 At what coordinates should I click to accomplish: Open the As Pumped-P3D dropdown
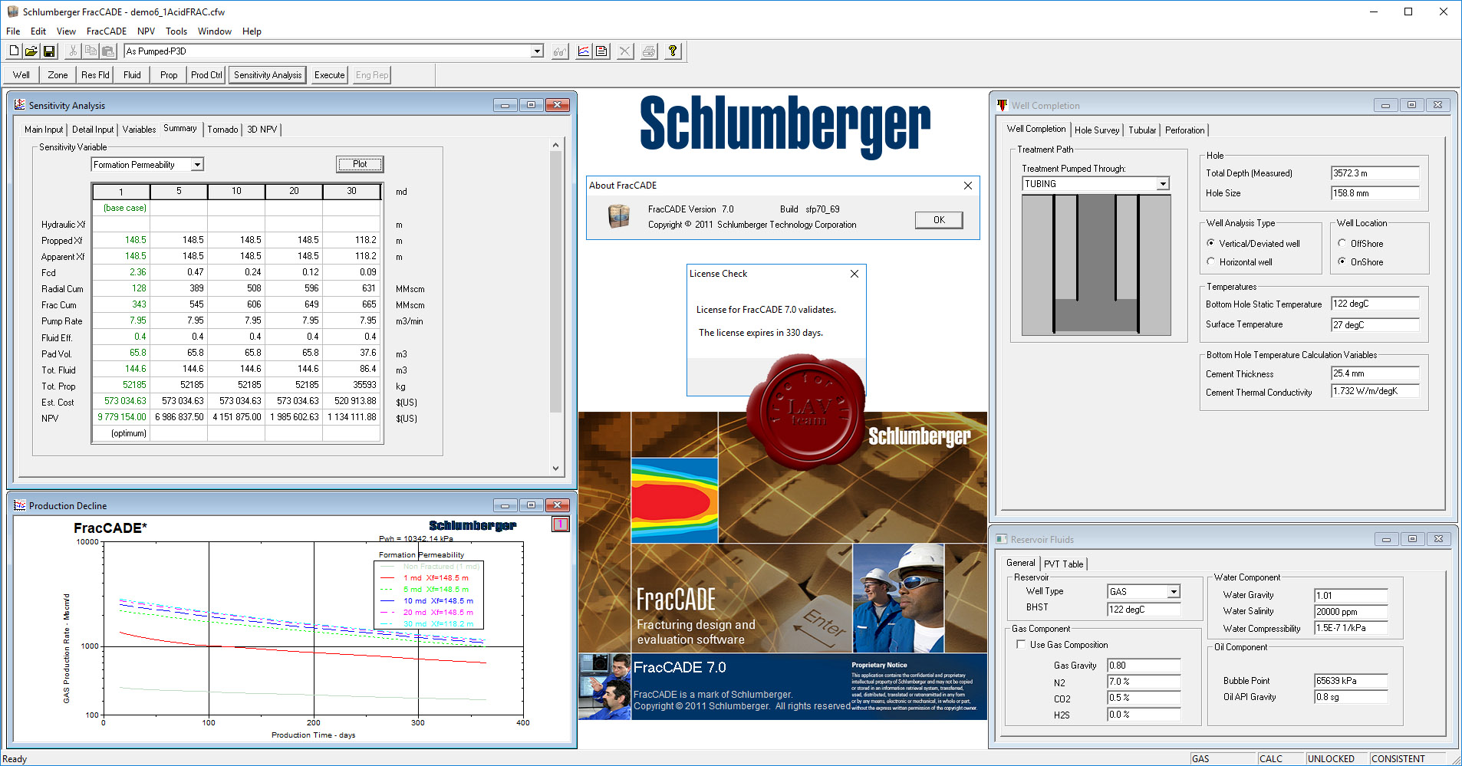click(537, 51)
